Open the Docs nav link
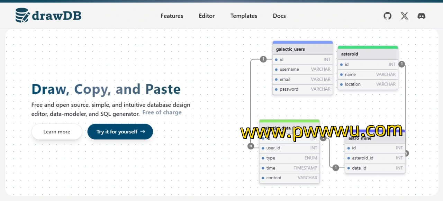443x201 pixels. pyautogui.click(x=279, y=16)
